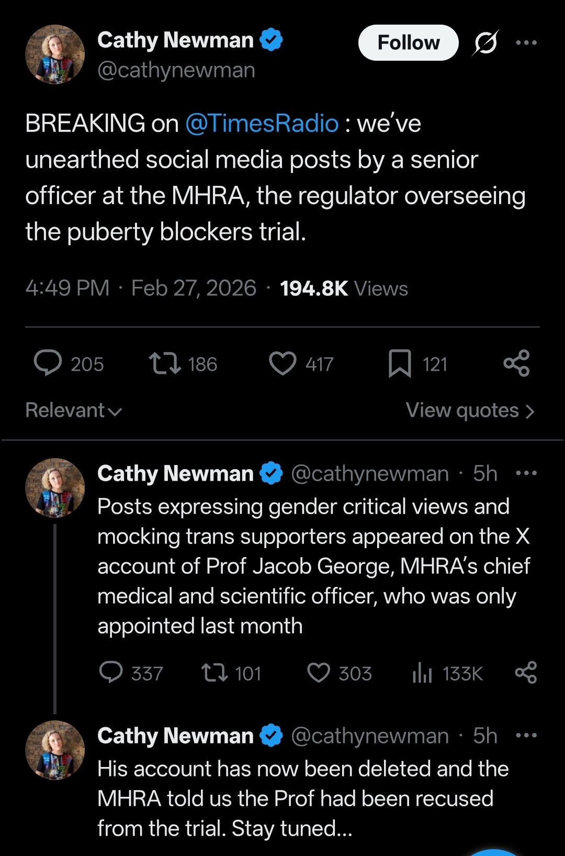Reply to the post with 337 comments

click(111, 673)
